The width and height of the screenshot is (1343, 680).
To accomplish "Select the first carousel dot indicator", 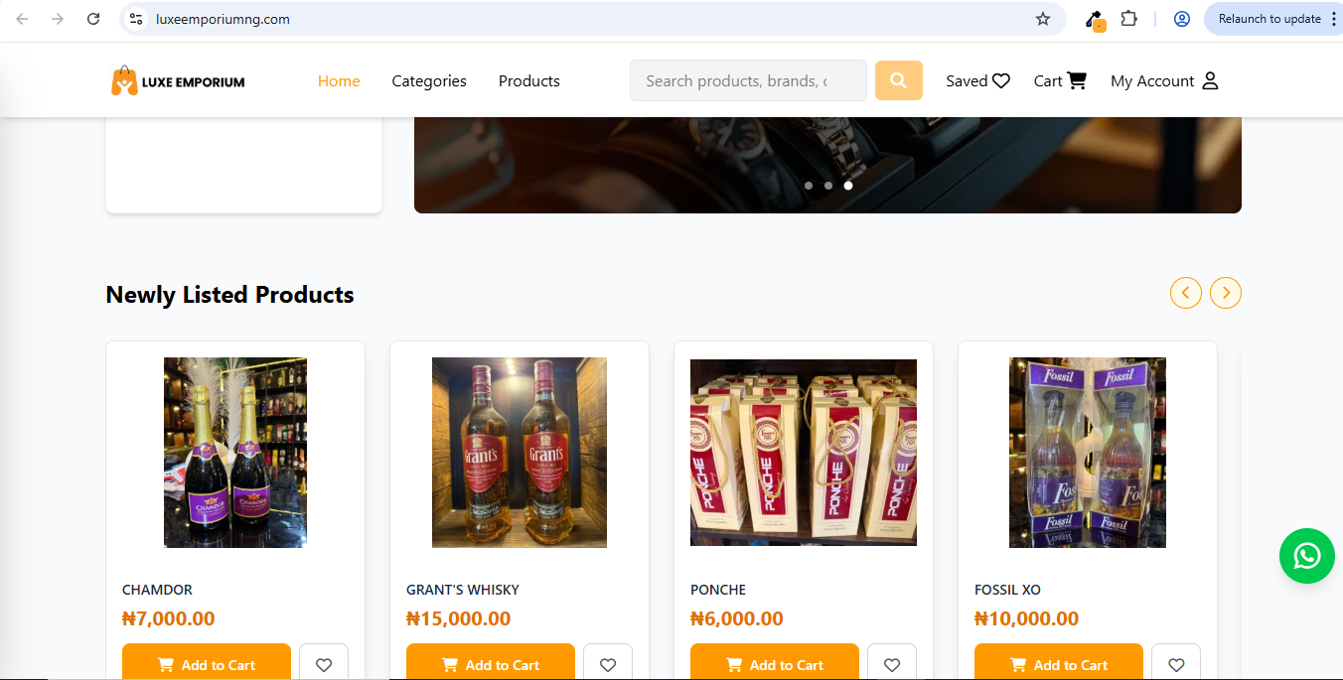I will [808, 185].
